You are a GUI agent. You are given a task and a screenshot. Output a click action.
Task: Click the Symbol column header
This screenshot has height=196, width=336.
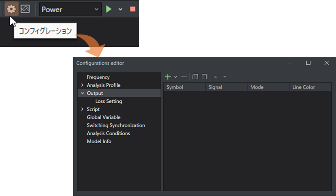point(184,87)
